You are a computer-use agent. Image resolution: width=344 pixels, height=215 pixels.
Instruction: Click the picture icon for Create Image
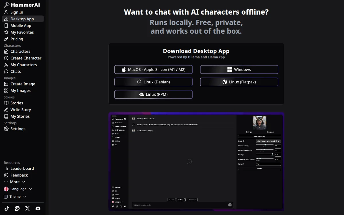pos(6,84)
